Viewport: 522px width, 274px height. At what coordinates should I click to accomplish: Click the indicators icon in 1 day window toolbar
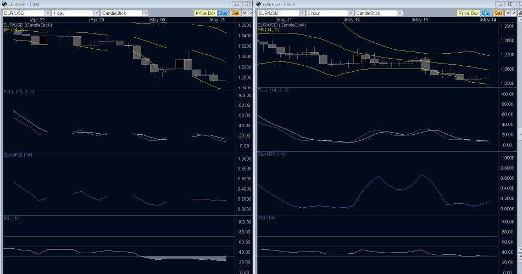pyautogui.click(x=245, y=13)
